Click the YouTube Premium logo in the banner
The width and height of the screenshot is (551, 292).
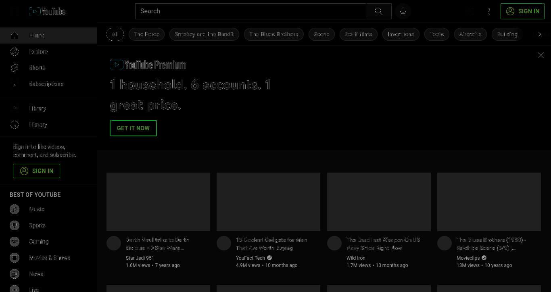coord(148,65)
